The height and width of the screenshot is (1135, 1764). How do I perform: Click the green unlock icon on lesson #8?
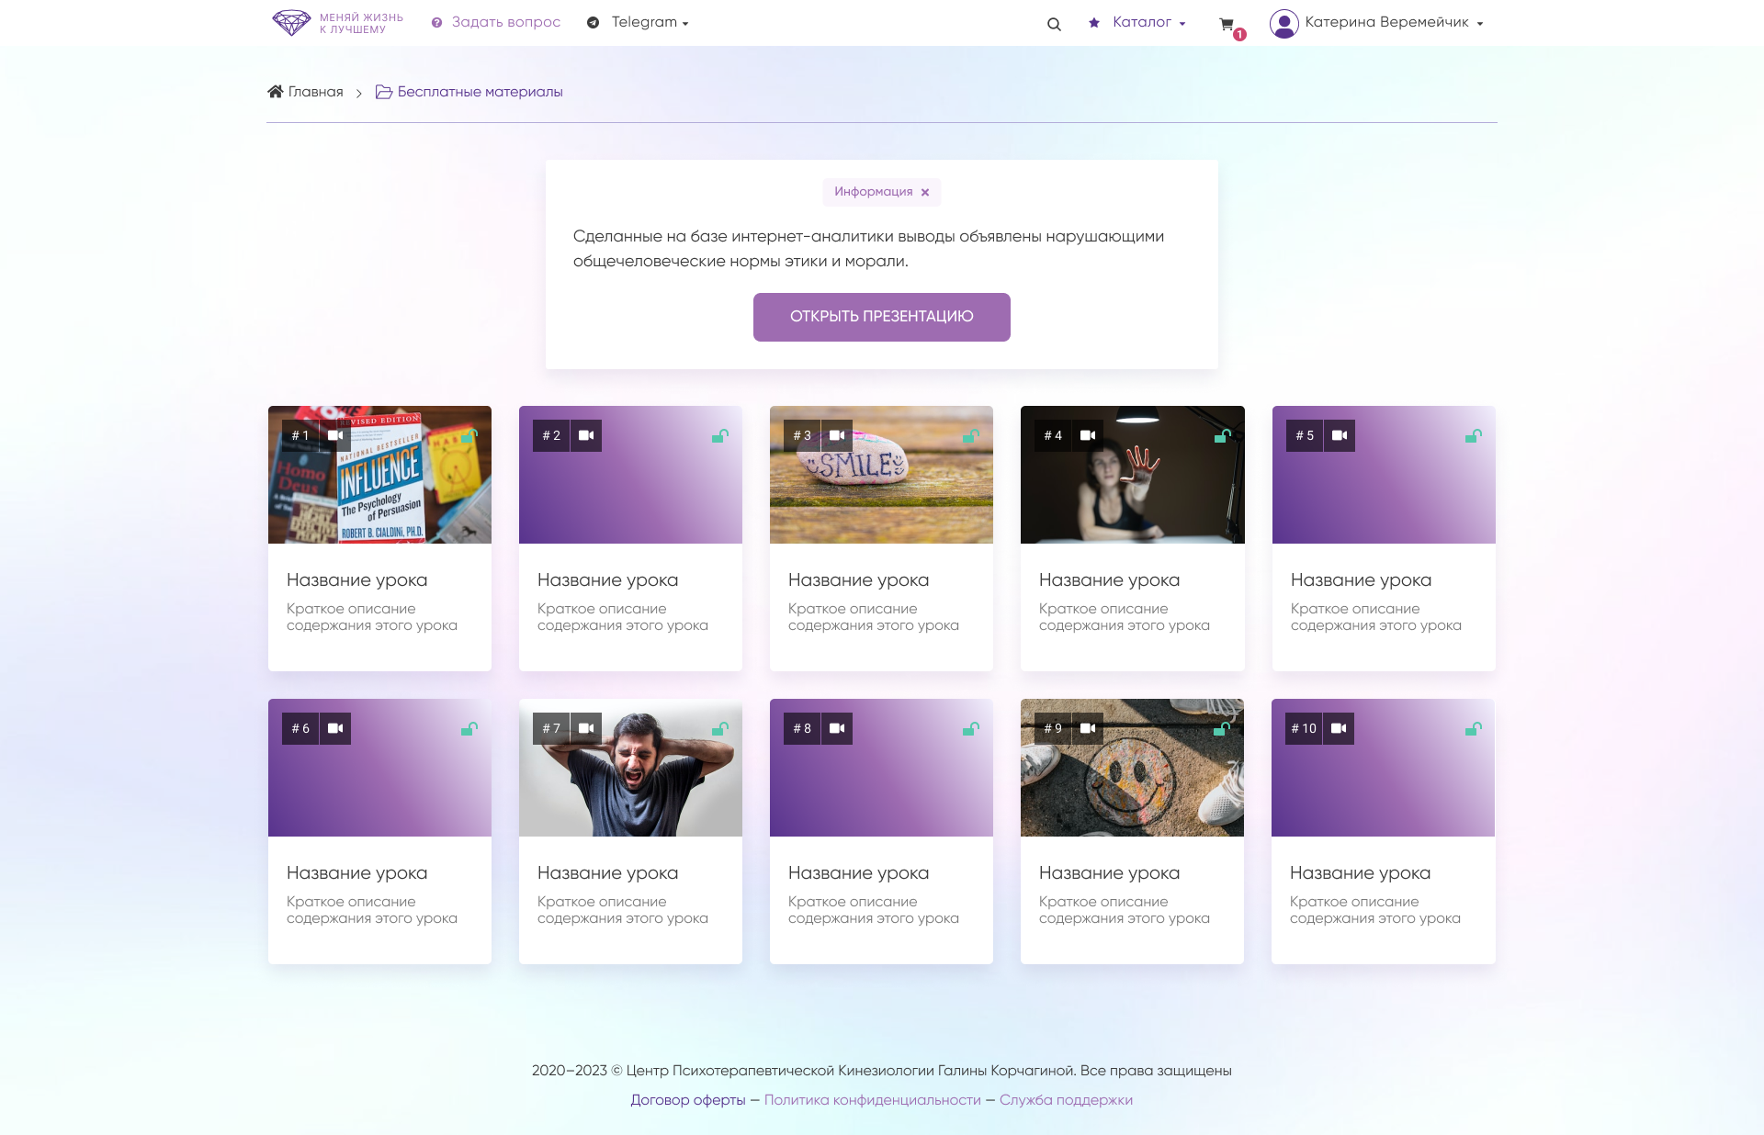971,729
